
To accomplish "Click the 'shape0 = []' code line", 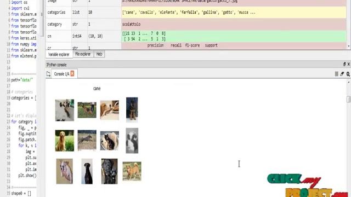I will coord(21,193).
